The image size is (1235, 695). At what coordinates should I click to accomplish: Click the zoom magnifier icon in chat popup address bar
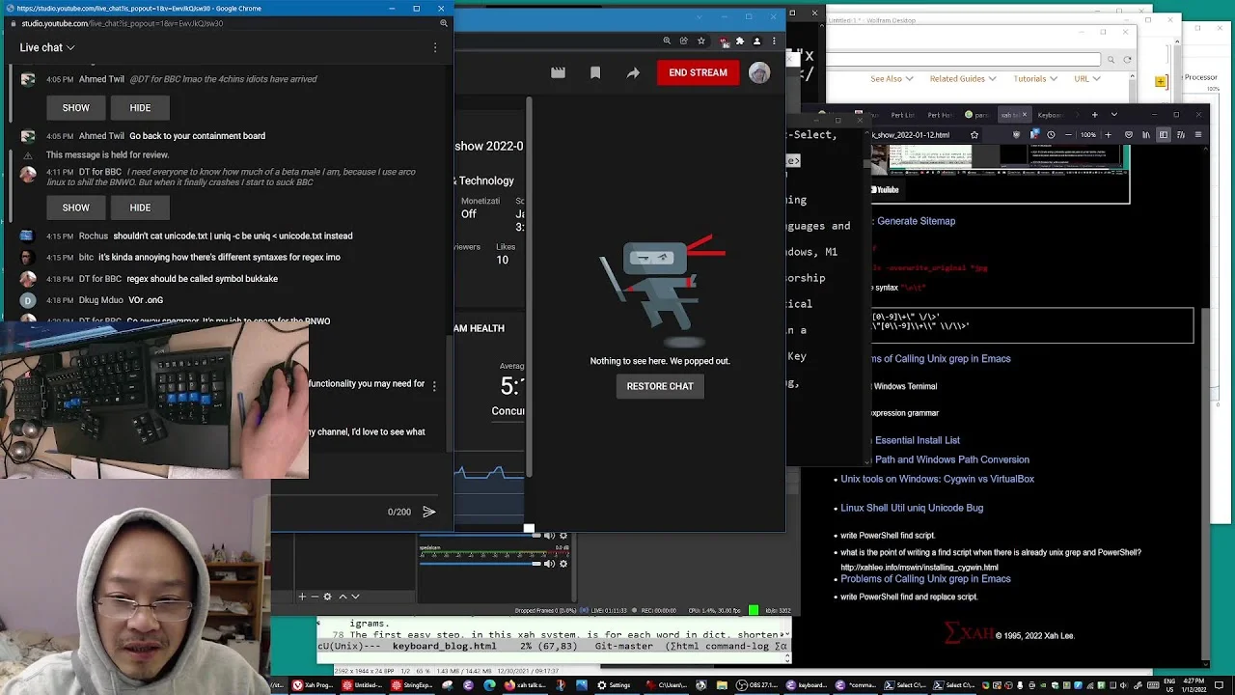[x=444, y=23]
